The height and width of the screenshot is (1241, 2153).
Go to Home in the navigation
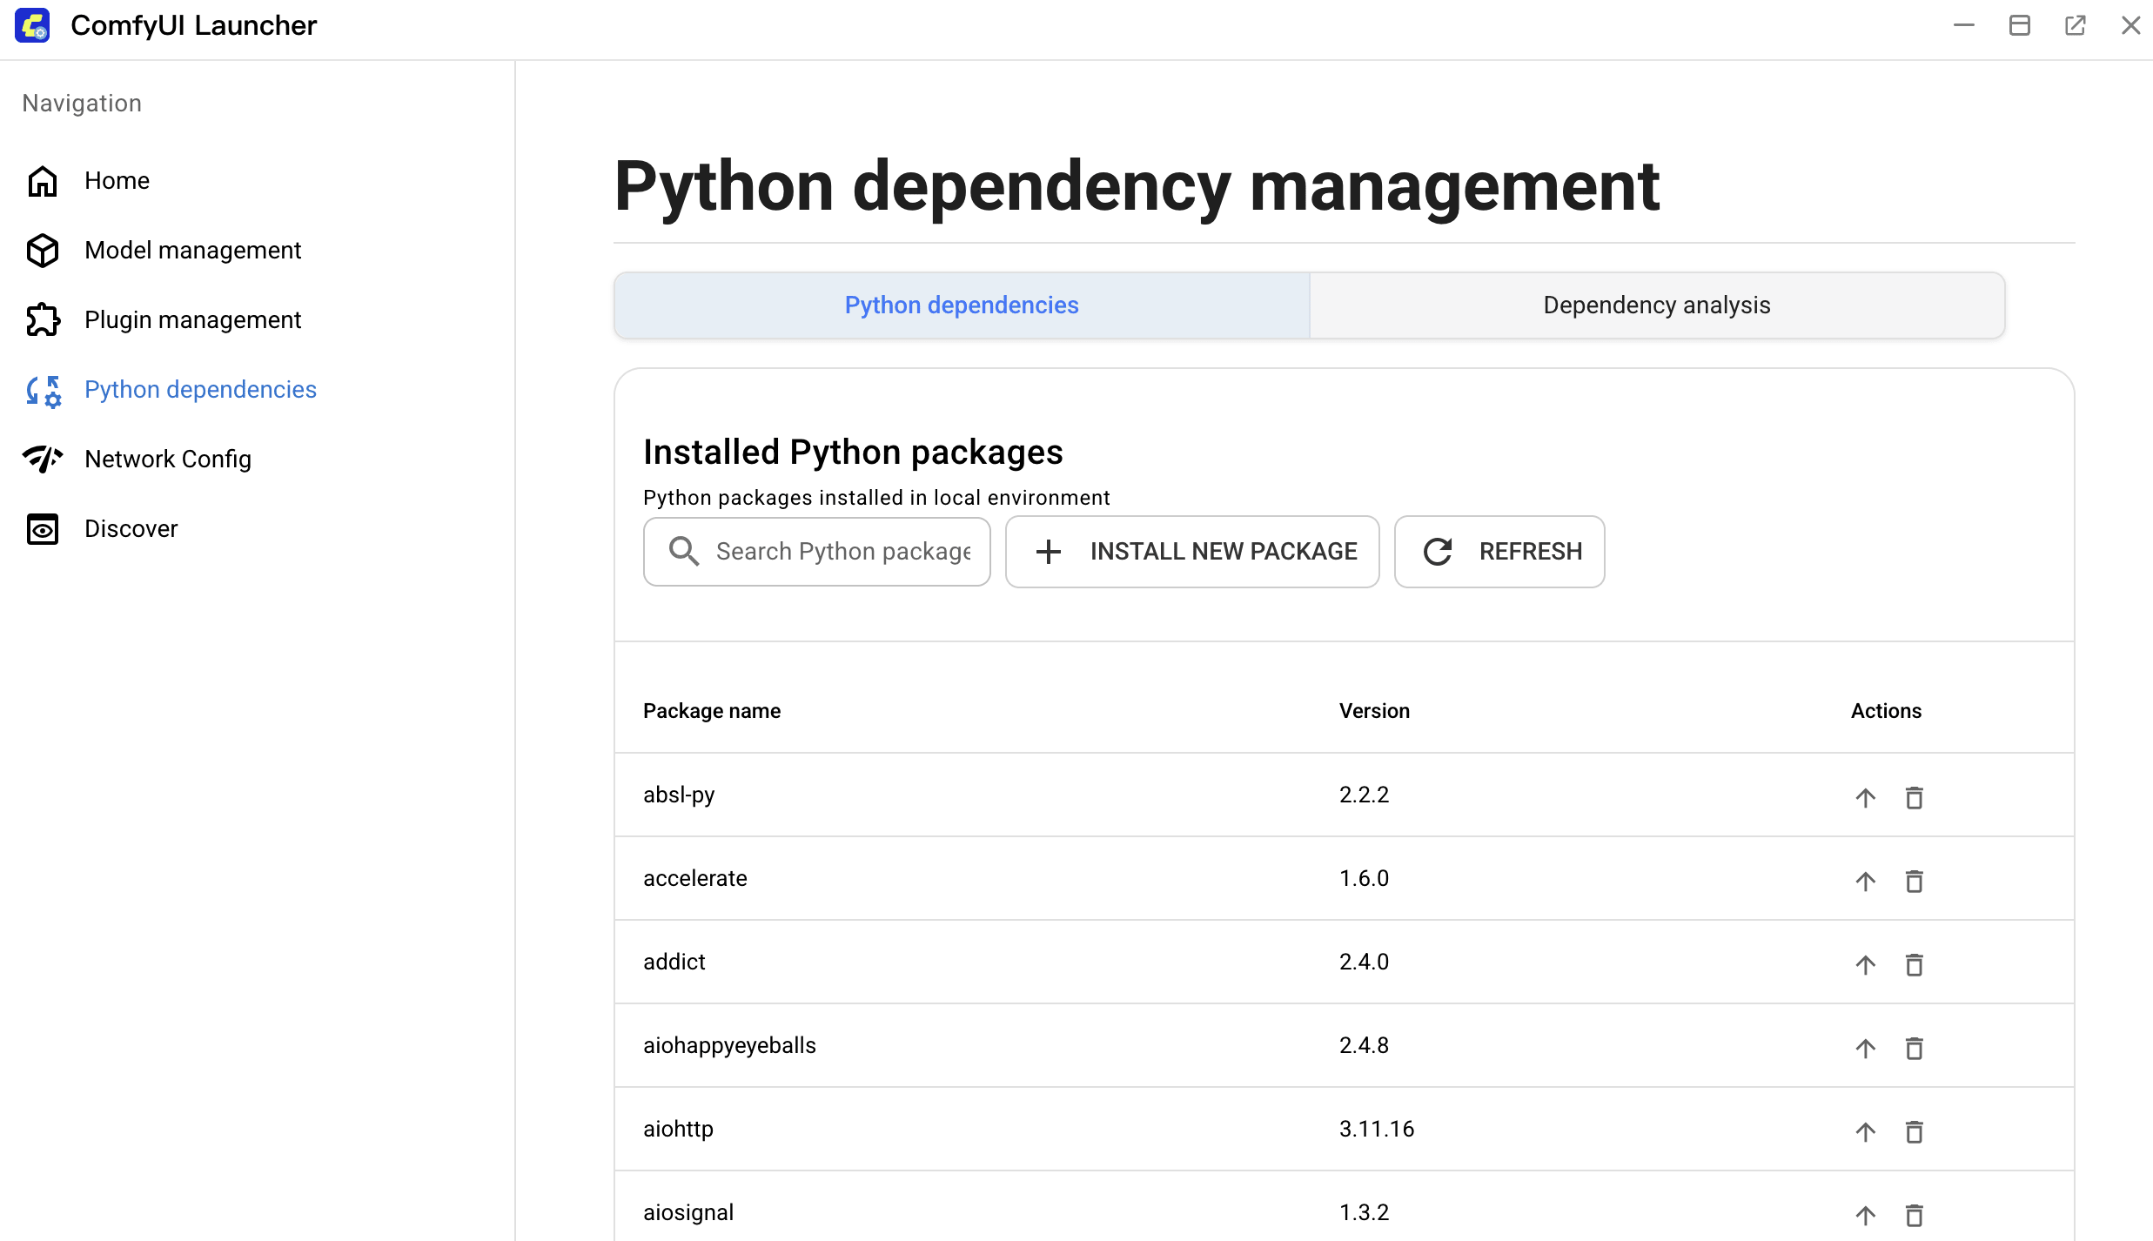[117, 181]
